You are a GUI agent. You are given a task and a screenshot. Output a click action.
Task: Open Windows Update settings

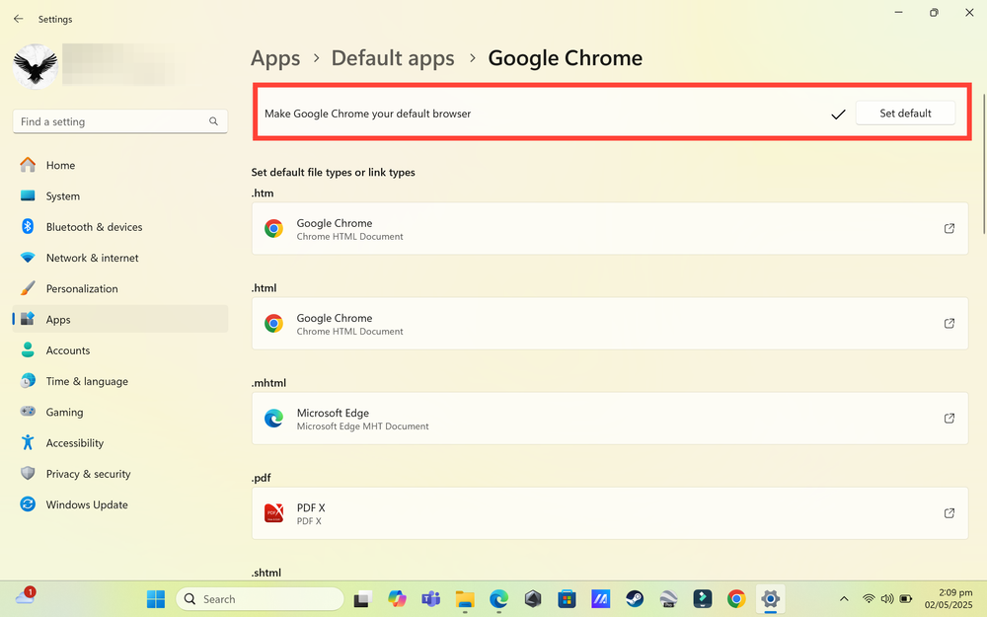point(120,504)
